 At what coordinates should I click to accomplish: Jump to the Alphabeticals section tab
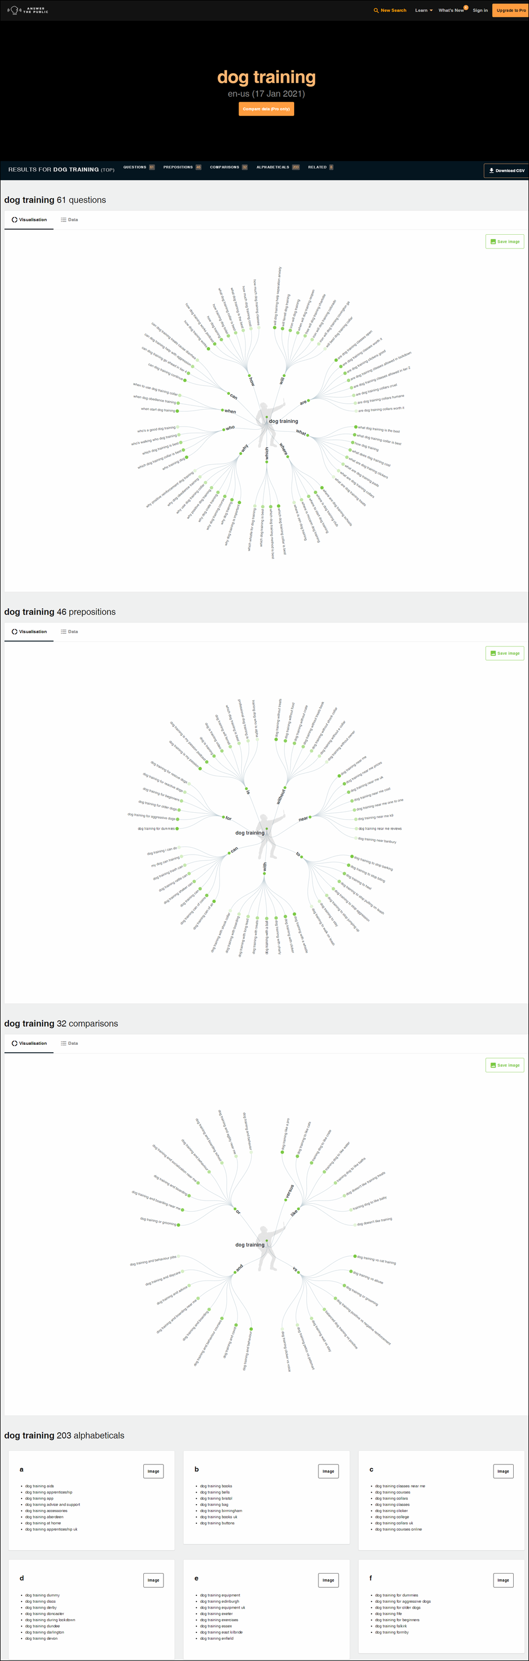(278, 167)
